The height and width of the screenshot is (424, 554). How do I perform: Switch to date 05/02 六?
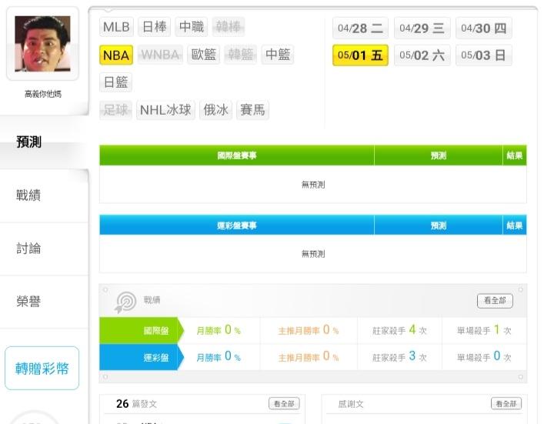tap(422, 55)
